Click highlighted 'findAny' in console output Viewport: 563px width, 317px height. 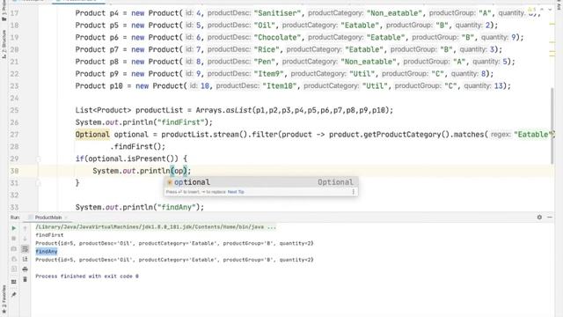click(x=47, y=252)
